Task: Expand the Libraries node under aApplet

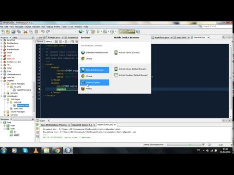Action: click(5, 93)
